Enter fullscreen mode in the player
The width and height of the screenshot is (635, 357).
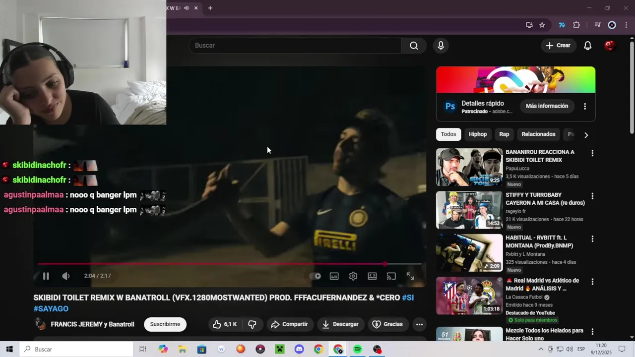pyautogui.click(x=410, y=276)
